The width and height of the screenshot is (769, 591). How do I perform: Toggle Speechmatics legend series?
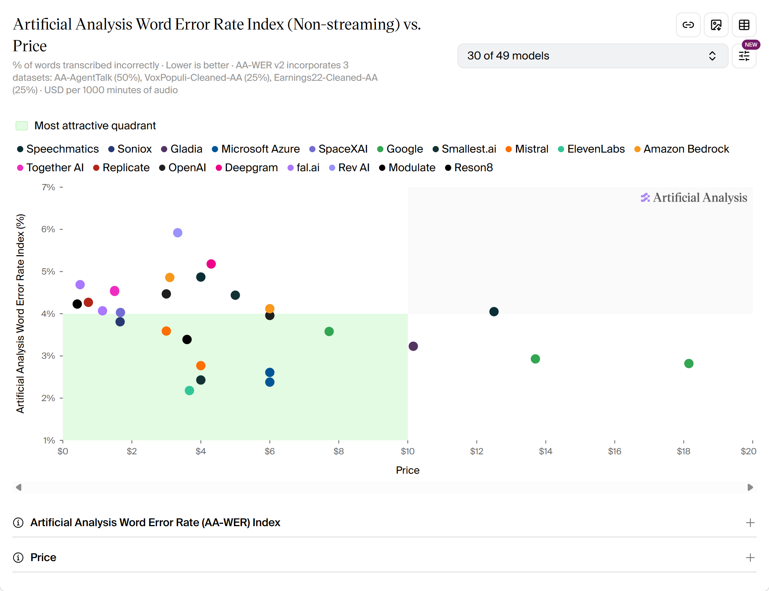pyautogui.click(x=58, y=149)
